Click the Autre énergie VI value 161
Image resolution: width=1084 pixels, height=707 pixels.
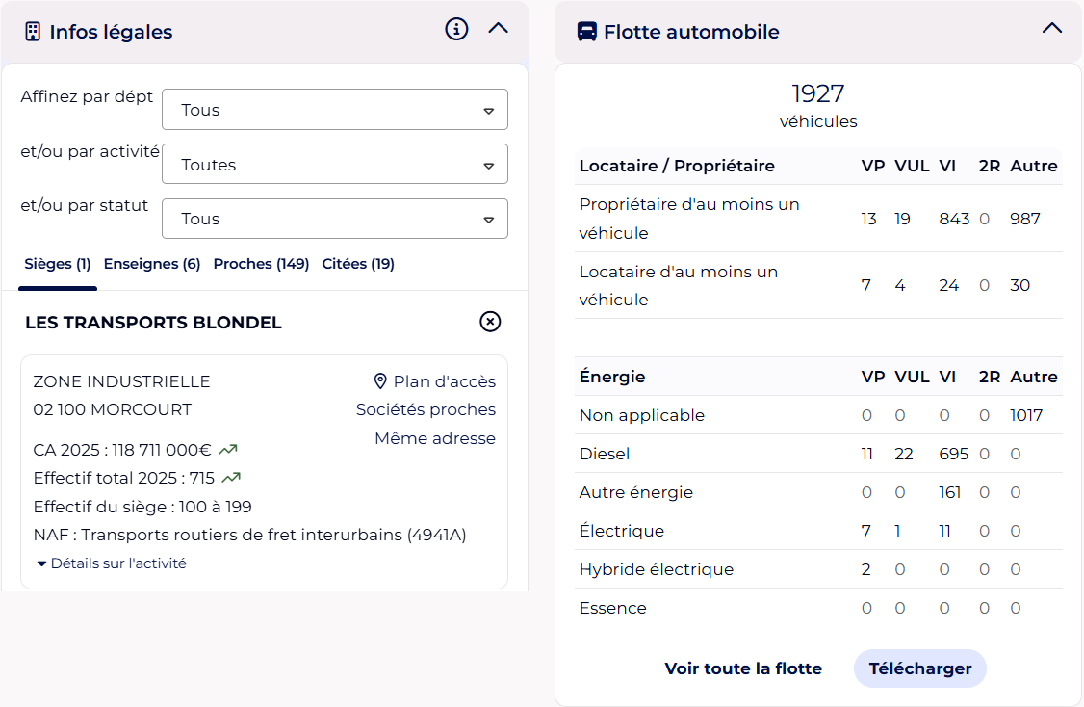[x=950, y=492]
